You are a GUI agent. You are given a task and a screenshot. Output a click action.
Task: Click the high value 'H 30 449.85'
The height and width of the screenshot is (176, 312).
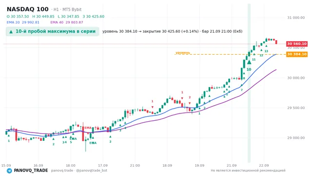click(x=43, y=16)
